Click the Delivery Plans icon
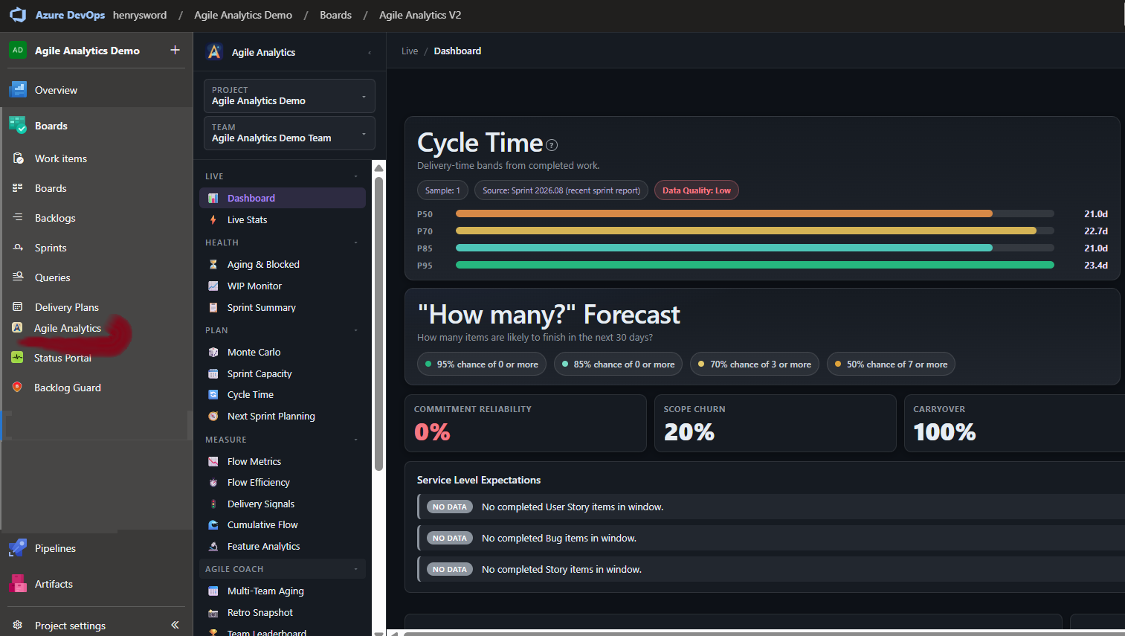 pos(18,306)
